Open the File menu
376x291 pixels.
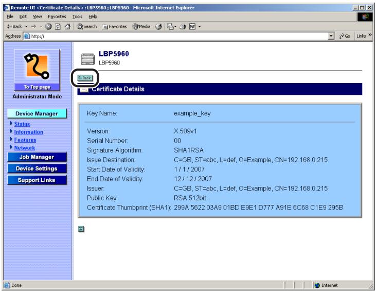pos(10,16)
